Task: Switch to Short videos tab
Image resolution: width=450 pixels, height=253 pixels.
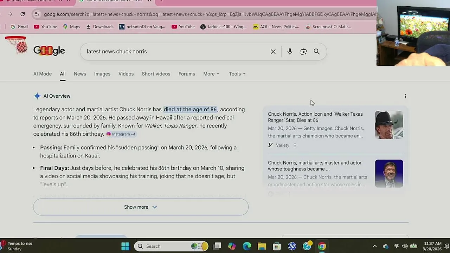Action: click(156, 74)
